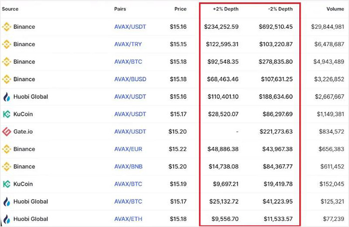Sort table by +2% Depth header
349x227 pixels.
(x=225, y=9)
